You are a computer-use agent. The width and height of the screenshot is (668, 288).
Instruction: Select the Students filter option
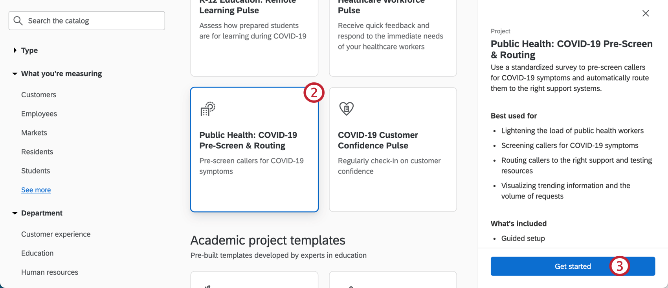tap(35, 171)
